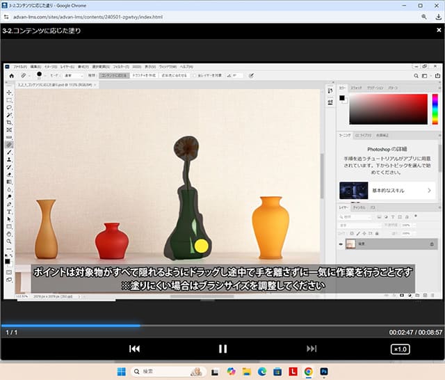Click inside the color picker field
Image resolution: width=445 pixels, height=380 pixels.
coord(388,109)
